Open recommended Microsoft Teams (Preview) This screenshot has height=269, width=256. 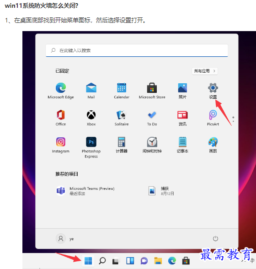point(85,191)
